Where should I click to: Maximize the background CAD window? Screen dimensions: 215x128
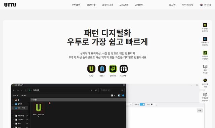(197, 85)
